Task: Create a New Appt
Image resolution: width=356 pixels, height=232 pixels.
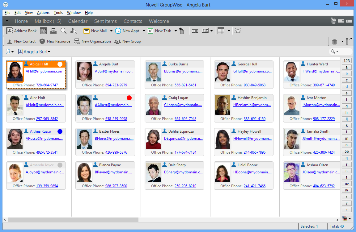Action: 127,31
